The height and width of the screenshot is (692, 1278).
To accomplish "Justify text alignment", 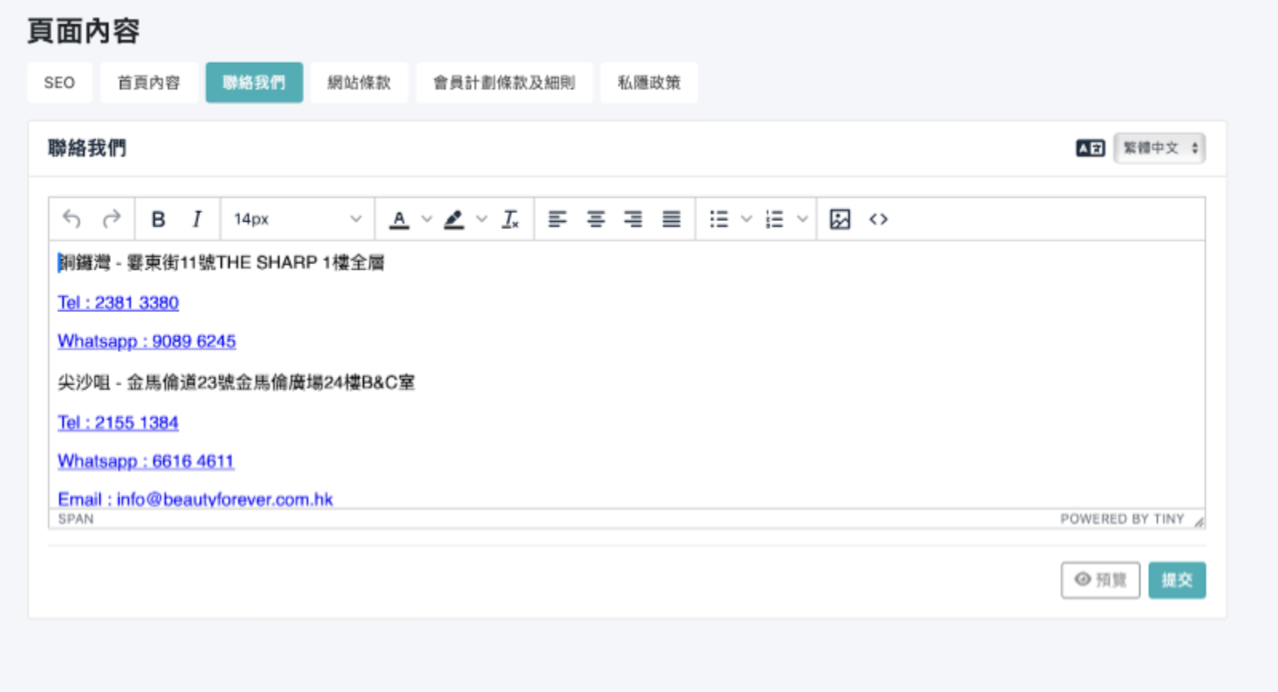I will coord(672,219).
